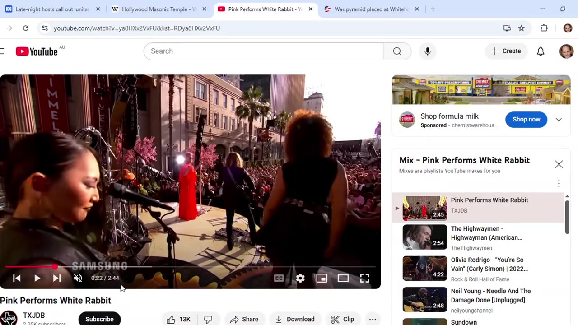
Task: Play Olivia Rodrigo You're So Vain video
Action: (x=478, y=269)
